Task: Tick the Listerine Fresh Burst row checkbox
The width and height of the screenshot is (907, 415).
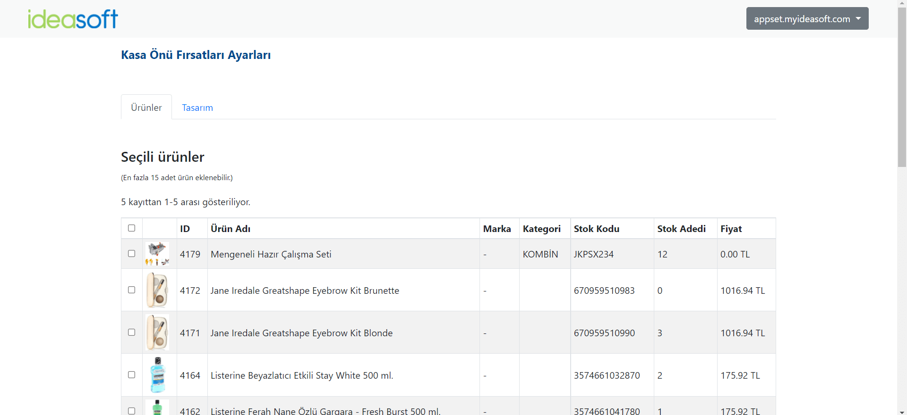Action: [132, 411]
